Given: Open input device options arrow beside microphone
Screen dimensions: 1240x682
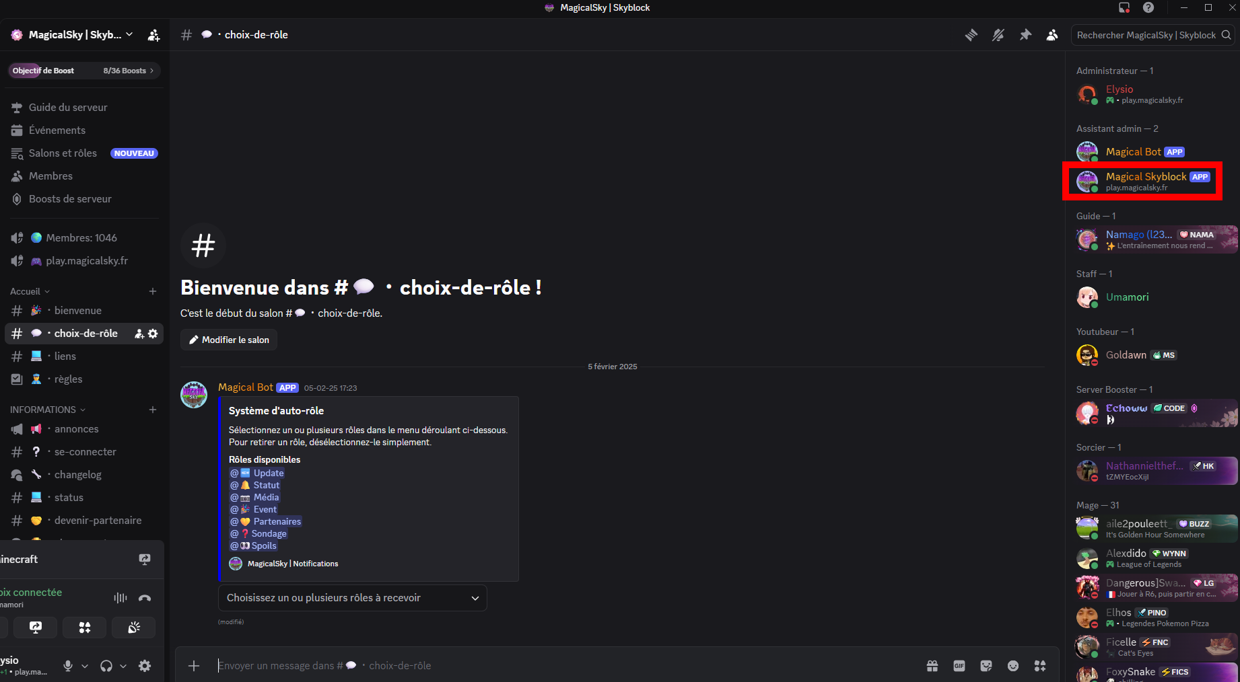Looking at the screenshot, I should pos(85,666).
